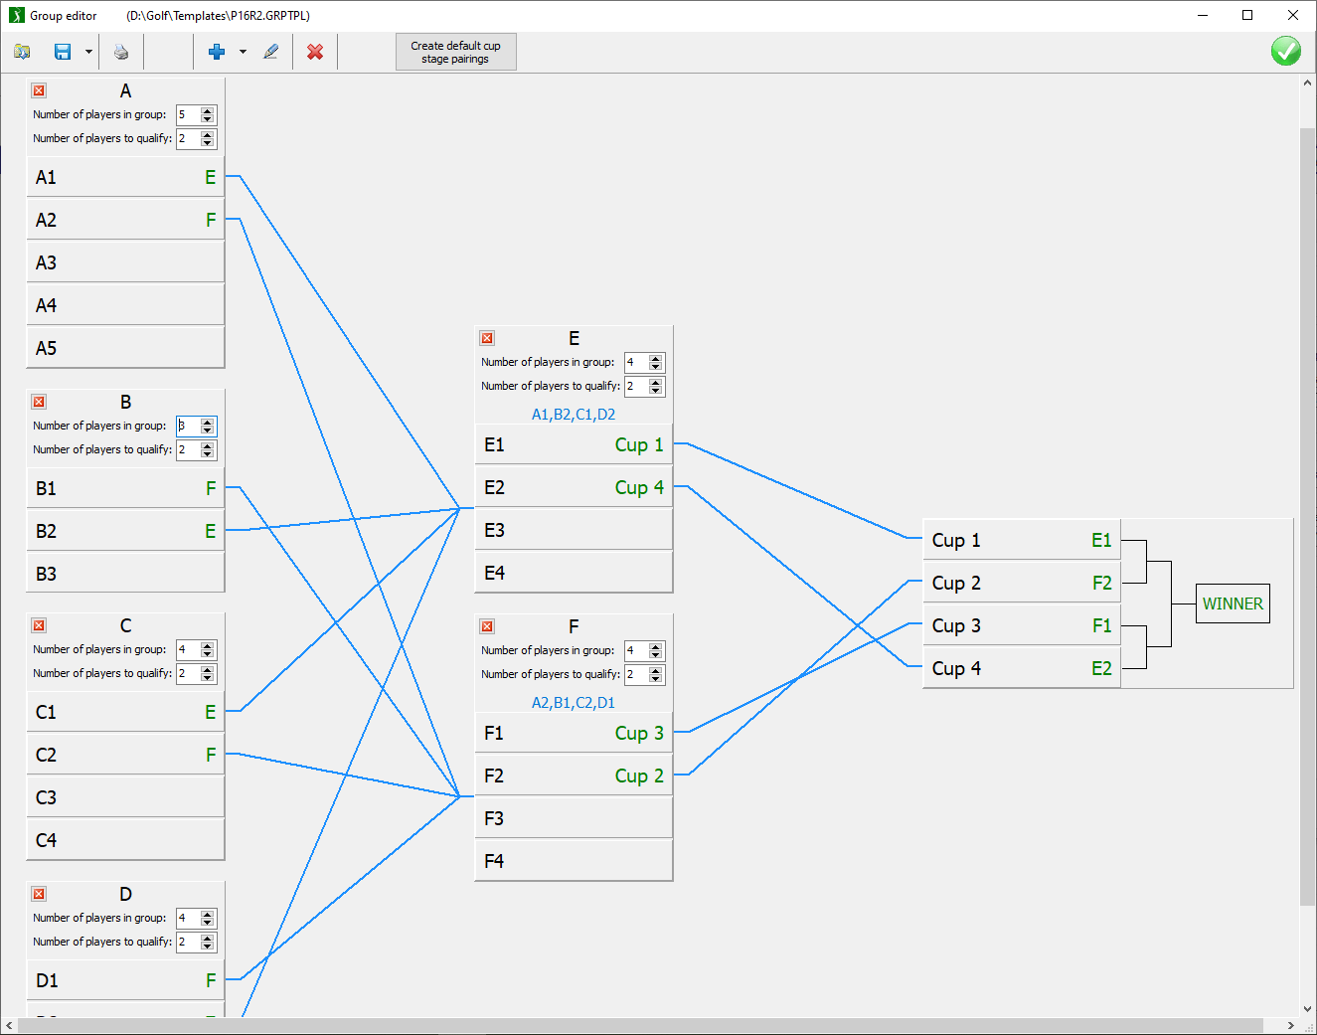Open the save options dropdown arrow

88,52
